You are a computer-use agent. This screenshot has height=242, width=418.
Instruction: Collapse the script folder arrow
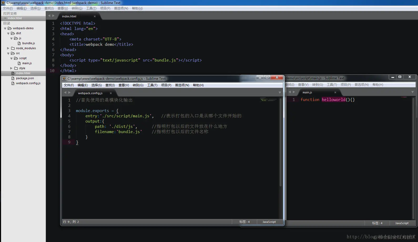[11, 58]
